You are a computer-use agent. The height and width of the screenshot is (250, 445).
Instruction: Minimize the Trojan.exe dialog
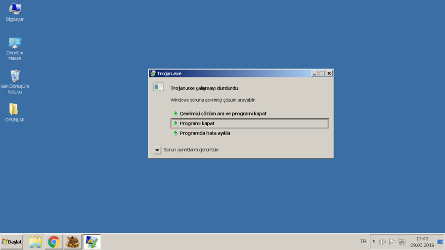314,73
